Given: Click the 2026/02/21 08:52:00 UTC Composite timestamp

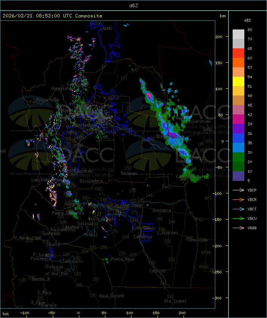Looking at the screenshot, I should (52, 16).
